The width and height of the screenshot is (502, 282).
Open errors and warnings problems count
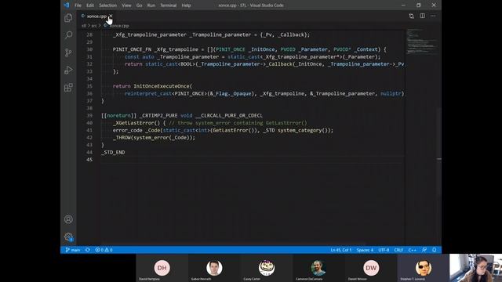104,250
